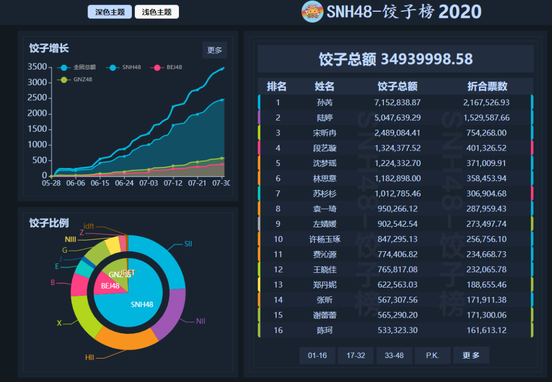Click the 饺子总额 column header
Viewport: 552px width, 382px height.
point(398,86)
